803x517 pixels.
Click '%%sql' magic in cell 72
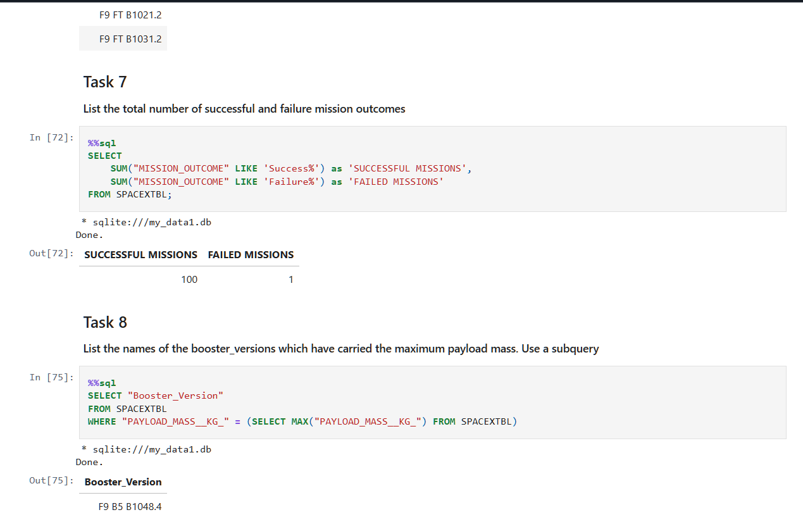[102, 143]
